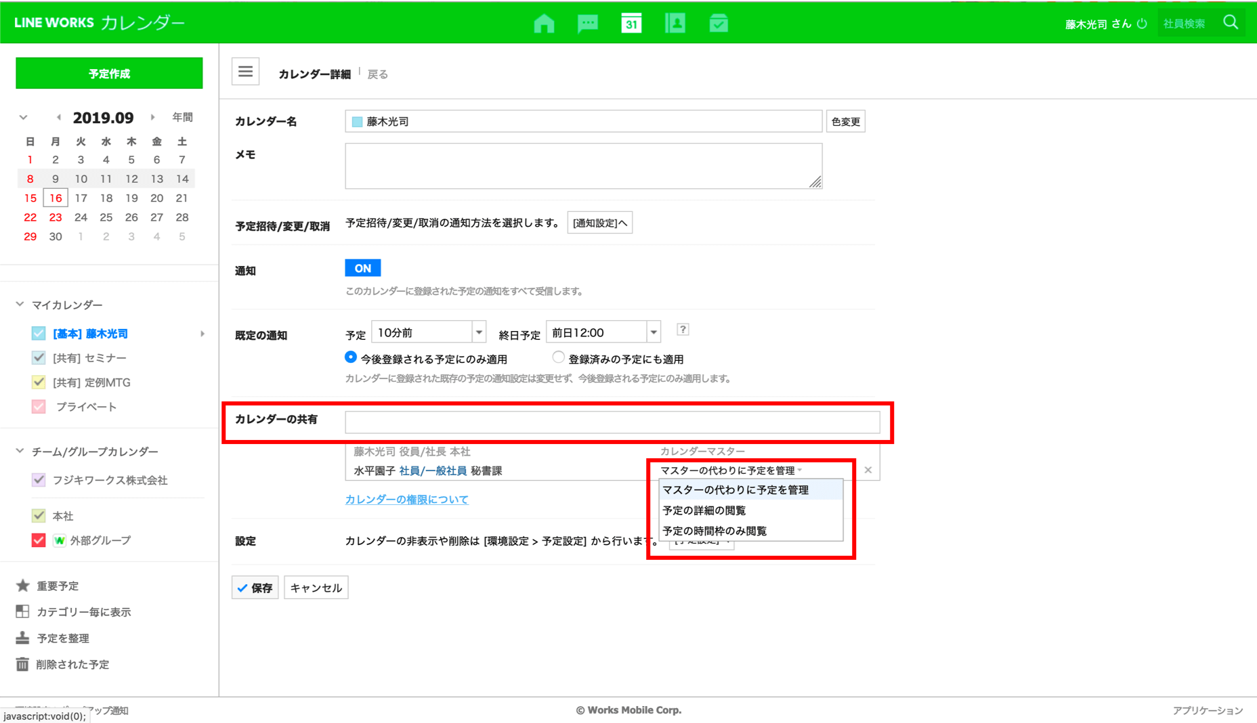Choose 予定の時間枠のみ閲覧 from list

point(715,531)
